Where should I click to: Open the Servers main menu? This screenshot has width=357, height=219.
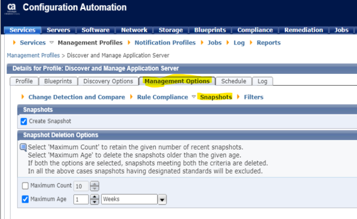tap(58, 30)
